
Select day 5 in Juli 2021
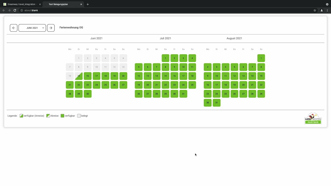pos(139,67)
